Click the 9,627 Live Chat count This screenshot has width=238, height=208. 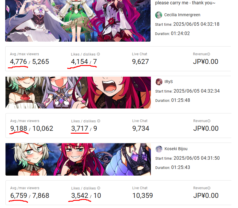pyautogui.click(x=140, y=62)
